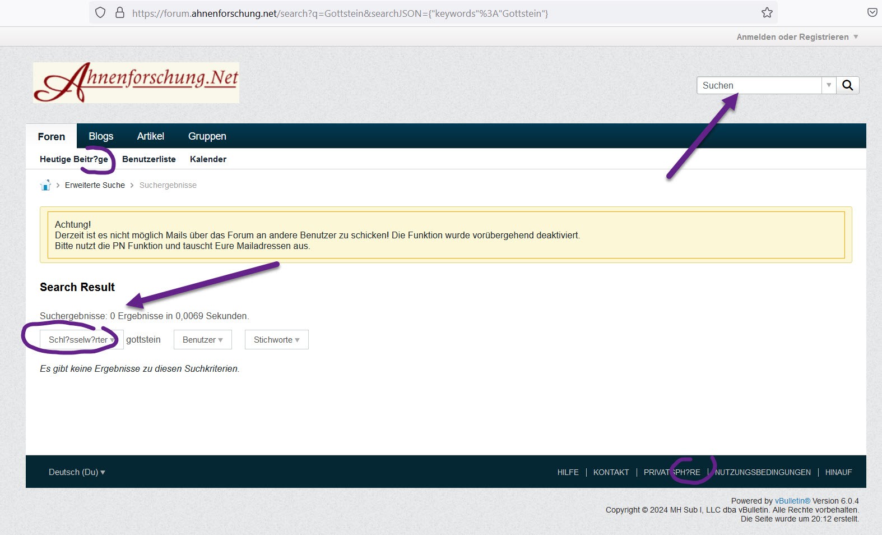Open the Benutzer filter dropdown
Image resolution: width=882 pixels, height=535 pixels.
coord(202,340)
